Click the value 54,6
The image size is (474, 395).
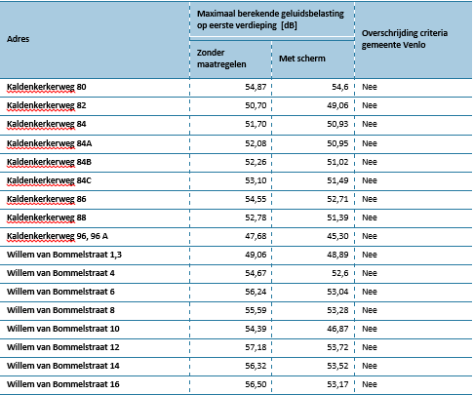pos(339,87)
